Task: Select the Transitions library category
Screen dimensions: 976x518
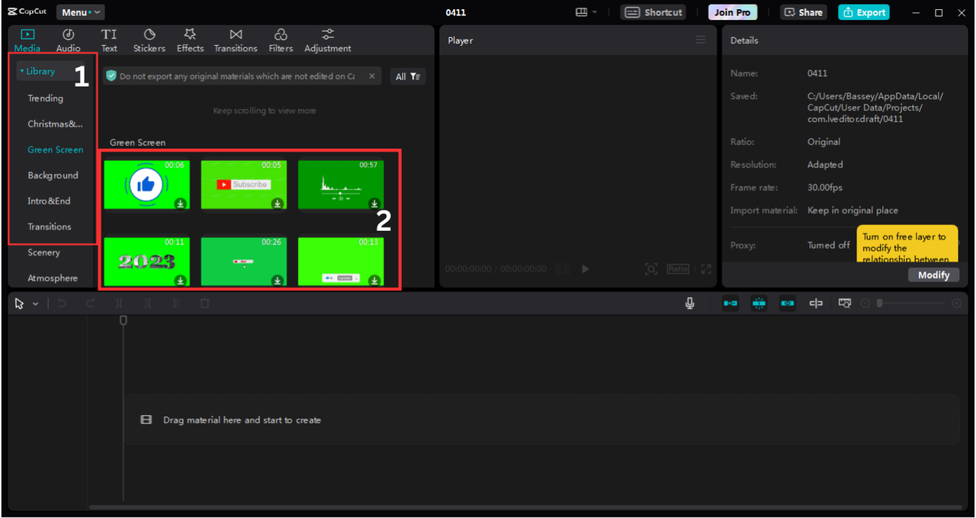Action: 50,227
